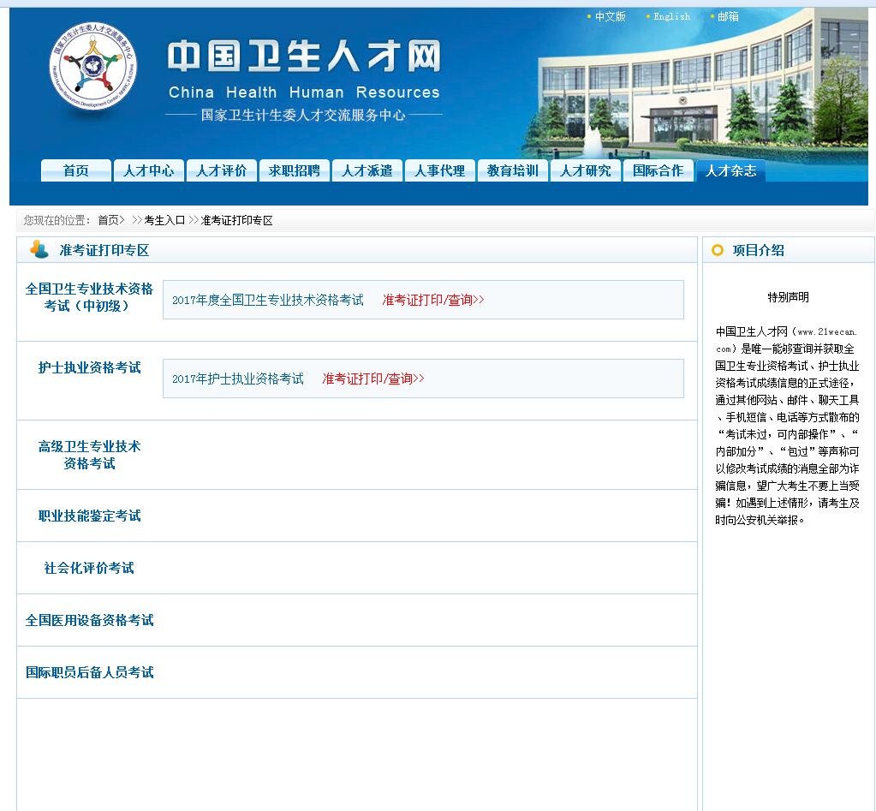This screenshot has width=876, height=811.
Task: Open the 邮箱 link in header
Action: [x=728, y=17]
